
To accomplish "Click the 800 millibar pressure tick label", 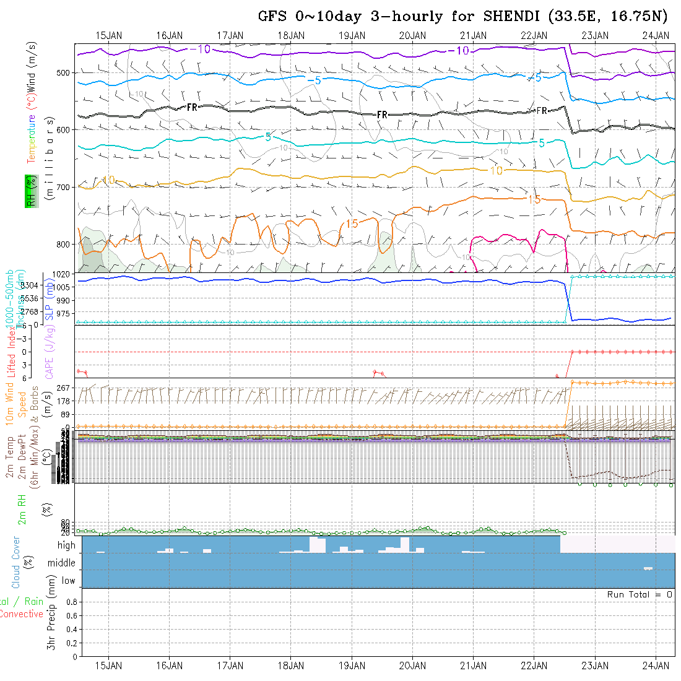I will [64, 244].
